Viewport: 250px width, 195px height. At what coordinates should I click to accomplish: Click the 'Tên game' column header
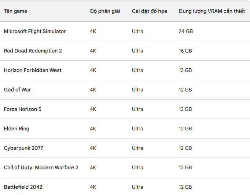15,11
